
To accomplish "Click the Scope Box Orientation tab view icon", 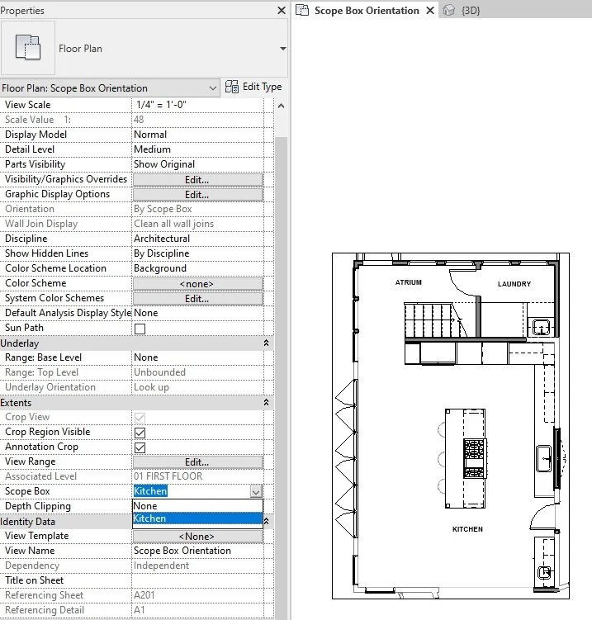I will 302,10.
